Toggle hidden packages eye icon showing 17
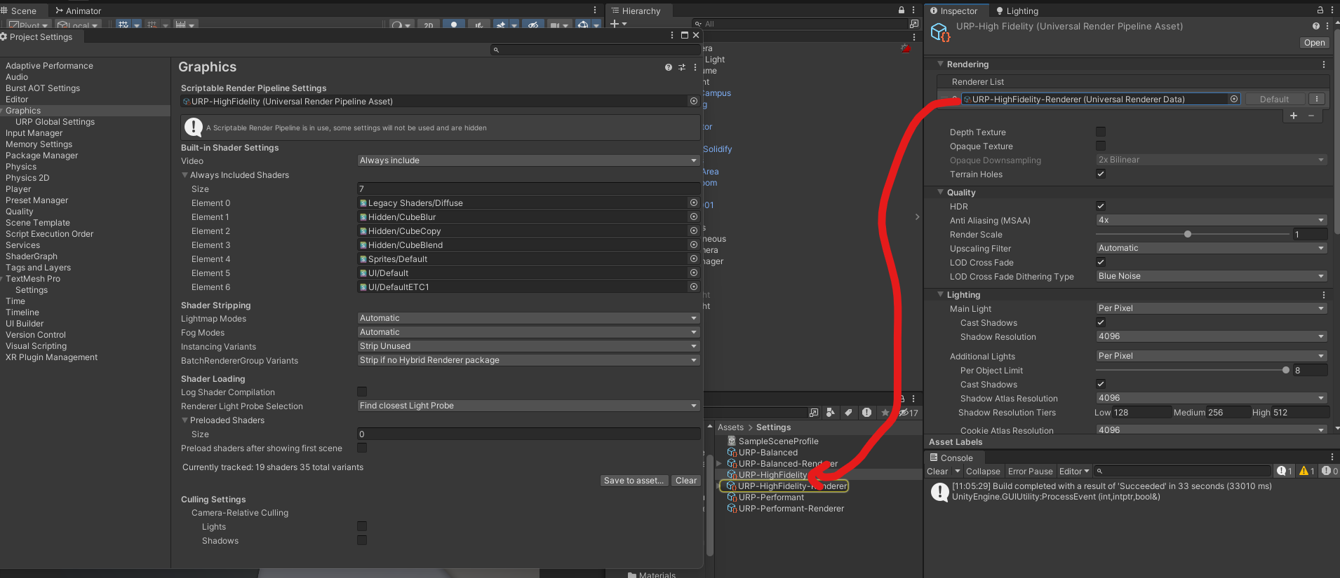Viewport: 1340px width, 578px height. point(909,413)
